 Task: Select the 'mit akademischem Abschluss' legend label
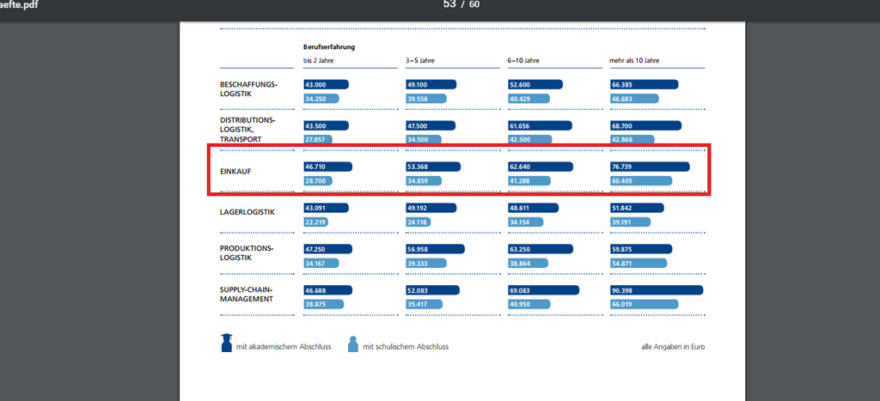284,347
